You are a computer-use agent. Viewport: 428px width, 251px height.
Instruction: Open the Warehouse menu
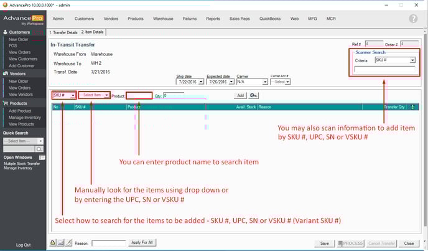click(x=163, y=19)
